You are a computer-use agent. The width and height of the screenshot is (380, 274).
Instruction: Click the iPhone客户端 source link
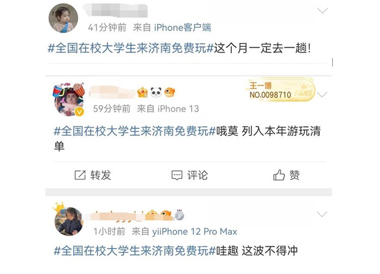[182, 27]
